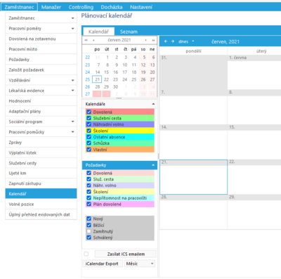Viewport: 281px width, 279px height.
Task: Open the Zaměstnanec top menu tab
Action: (19, 7)
